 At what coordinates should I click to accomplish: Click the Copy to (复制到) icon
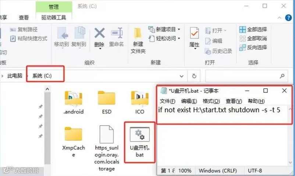(79, 33)
